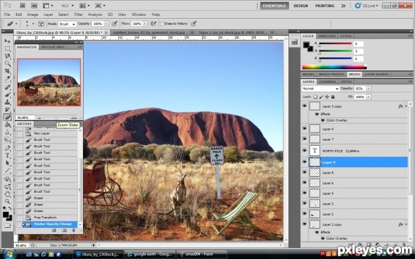
Task: Select the Crop tool
Action: pos(7,71)
